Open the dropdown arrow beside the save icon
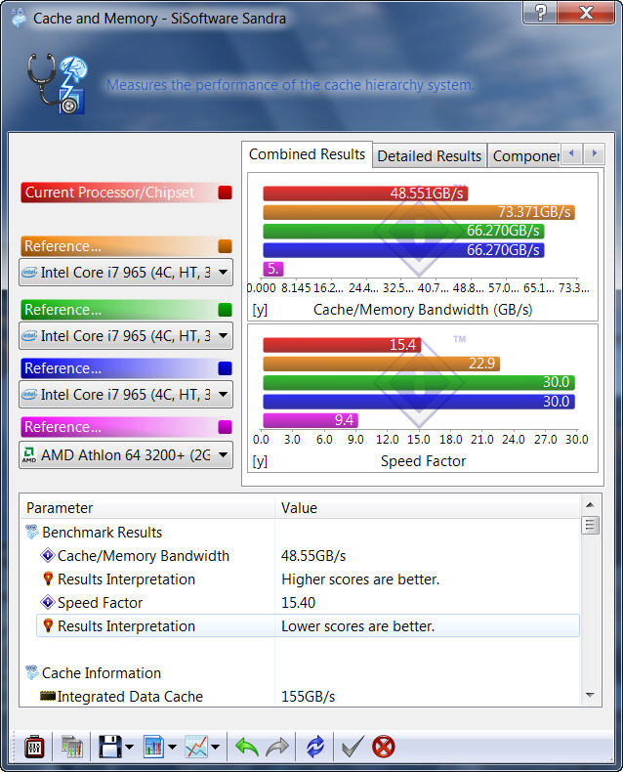 coord(130,747)
